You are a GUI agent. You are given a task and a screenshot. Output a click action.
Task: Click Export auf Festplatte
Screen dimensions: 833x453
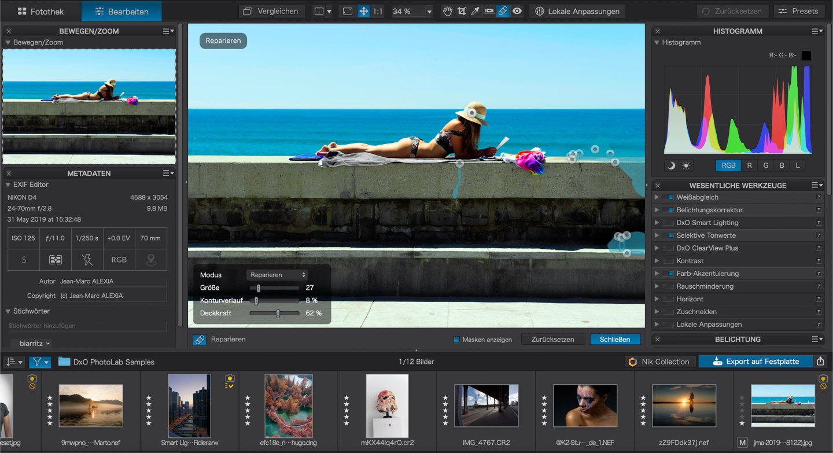(755, 362)
